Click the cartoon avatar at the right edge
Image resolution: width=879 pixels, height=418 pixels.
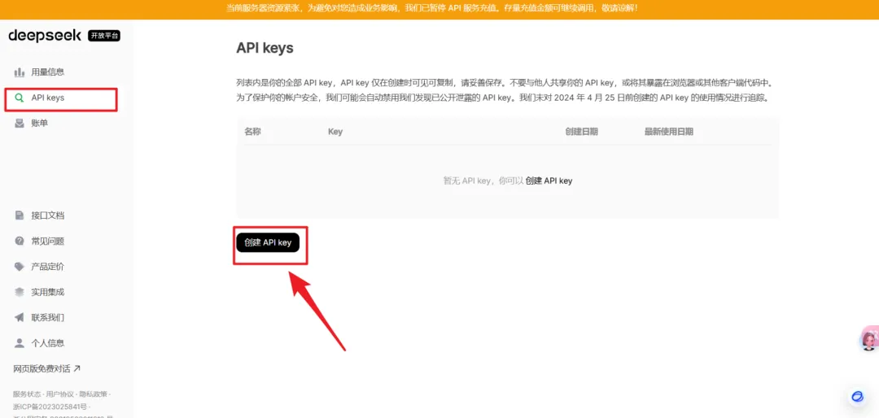pos(869,339)
